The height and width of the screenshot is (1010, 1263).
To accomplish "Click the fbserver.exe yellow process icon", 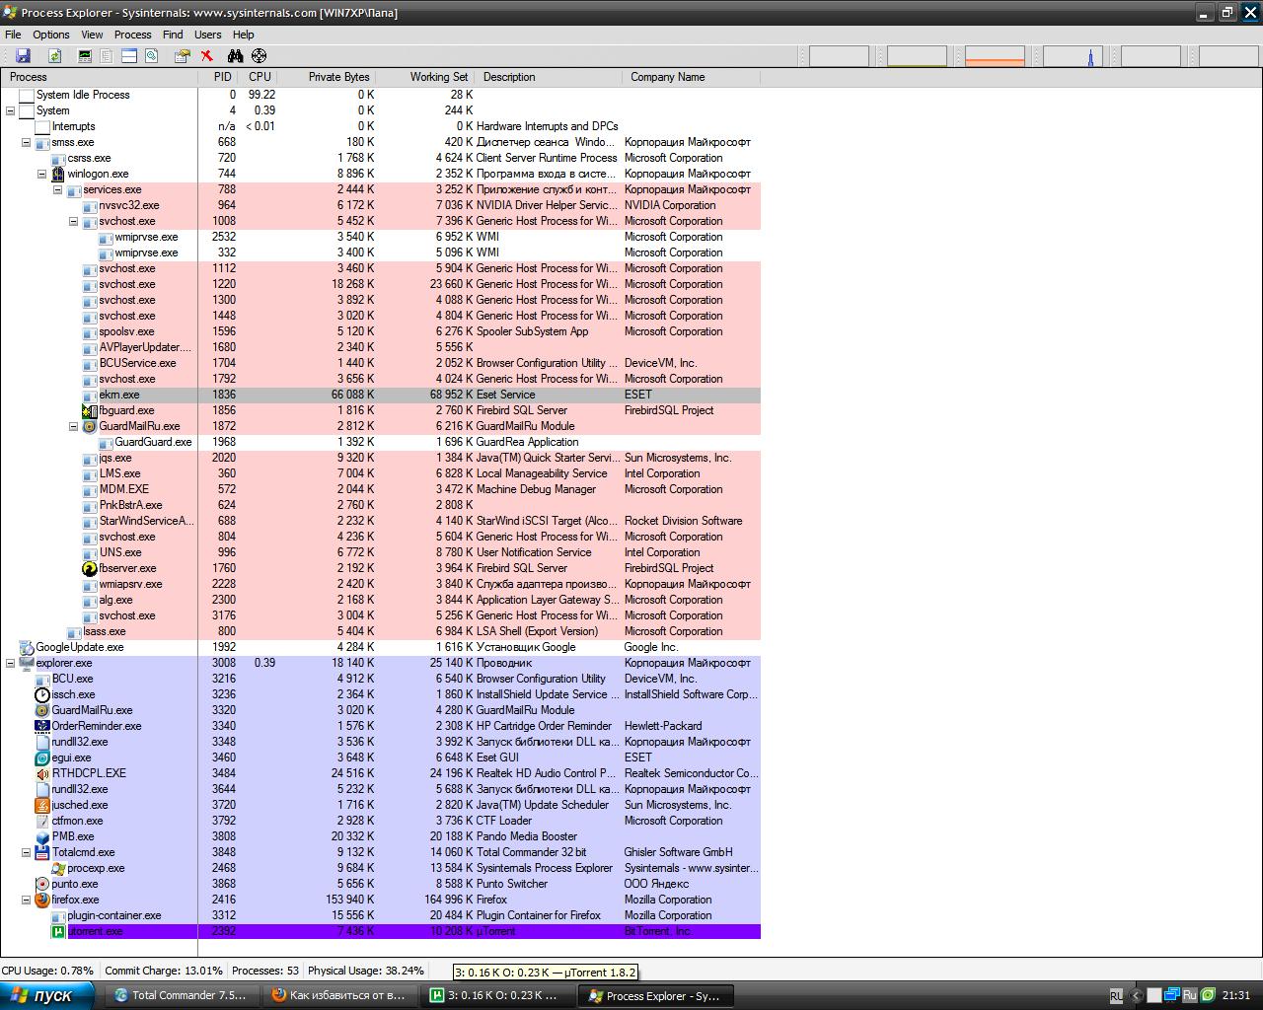I will (x=90, y=568).
